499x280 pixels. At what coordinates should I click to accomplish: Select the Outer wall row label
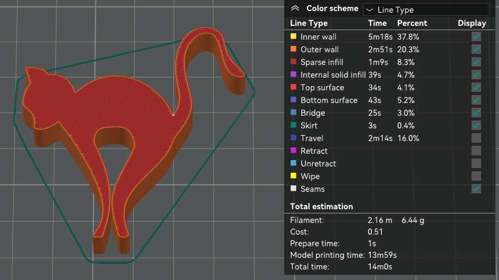tap(320, 50)
